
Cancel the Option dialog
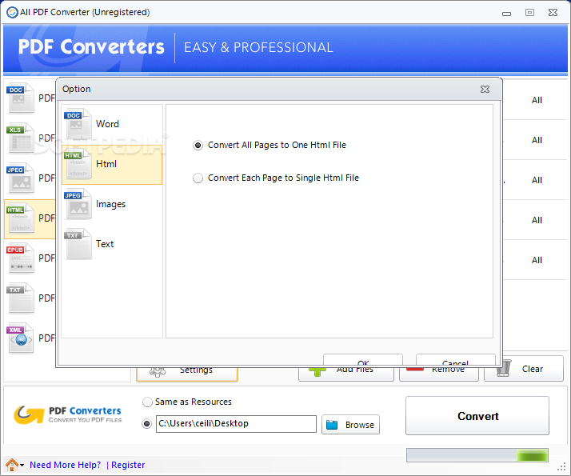(455, 359)
